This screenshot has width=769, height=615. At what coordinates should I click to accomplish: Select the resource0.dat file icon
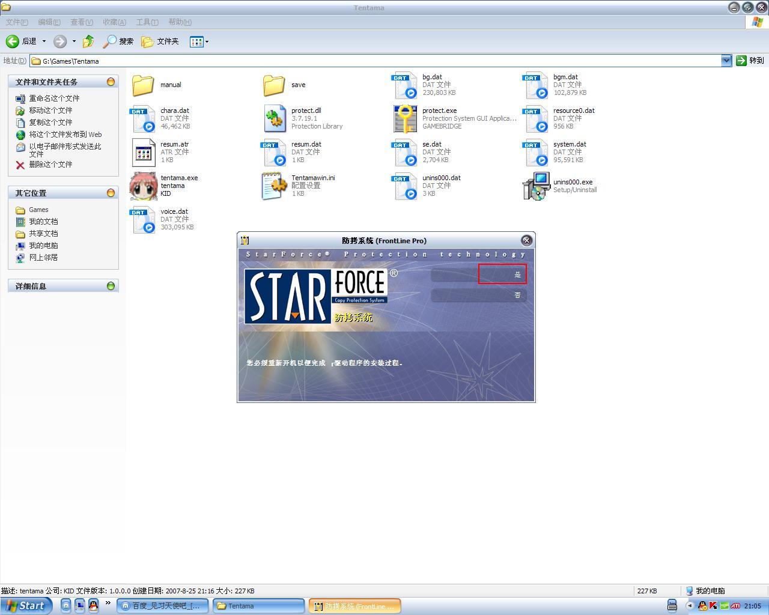coord(535,119)
